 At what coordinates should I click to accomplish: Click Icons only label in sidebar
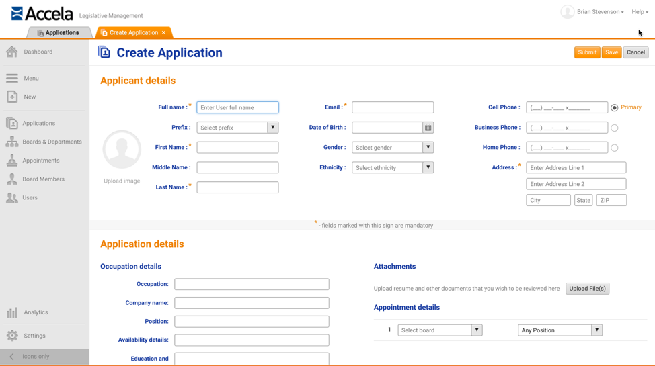tap(36, 357)
